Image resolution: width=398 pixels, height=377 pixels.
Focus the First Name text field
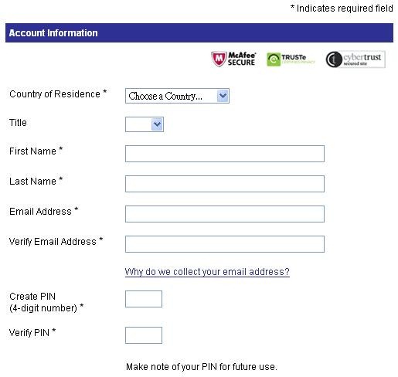pyautogui.click(x=225, y=154)
